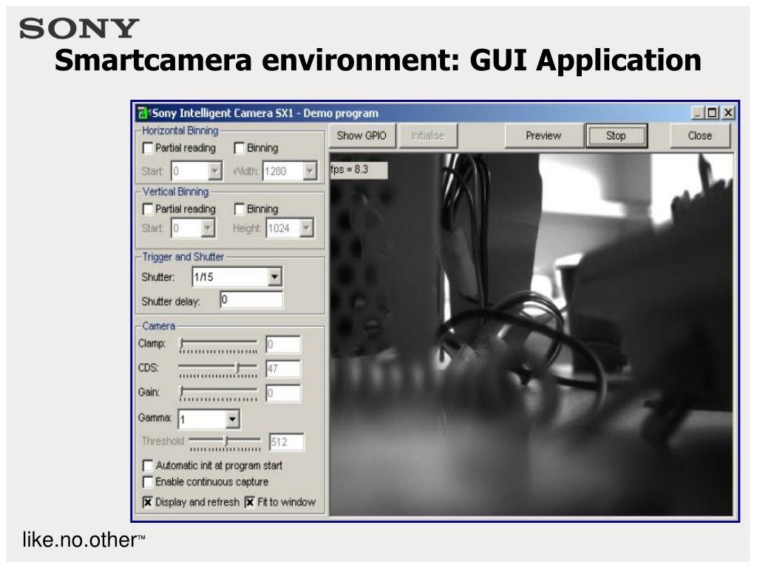Close window with title bar X
Viewport: 757px width, 568px height.
(x=728, y=113)
